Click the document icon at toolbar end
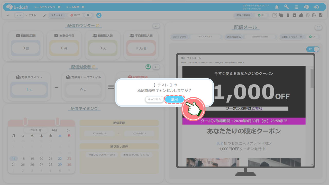Viewport: 329px width, 185px height. [x=321, y=15]
